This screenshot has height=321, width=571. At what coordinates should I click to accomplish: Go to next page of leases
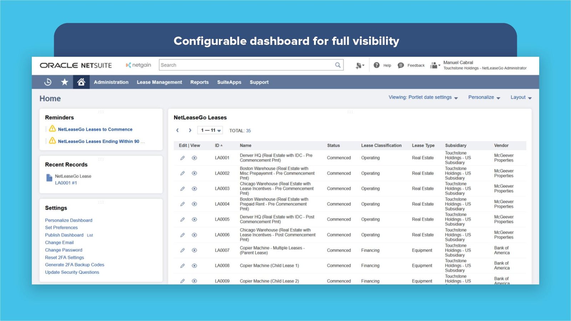[190, 131]
